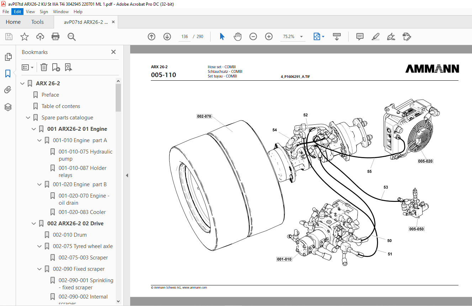Open the Sign menu
Viewport: 472px width, 306px height.
[x=44, y=12]
